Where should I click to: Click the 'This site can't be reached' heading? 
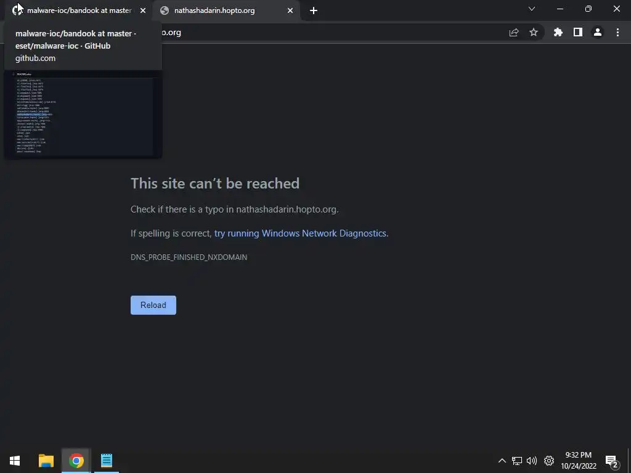click(215, 184)
